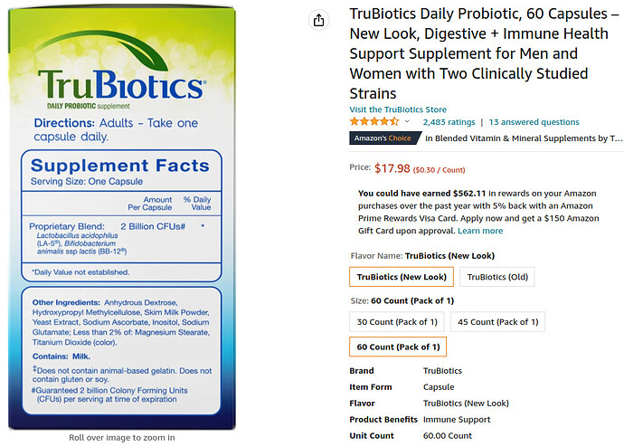Screen dimensions: 624x447
Task: Click the star rating icons
Action: [x=374, y=121]
